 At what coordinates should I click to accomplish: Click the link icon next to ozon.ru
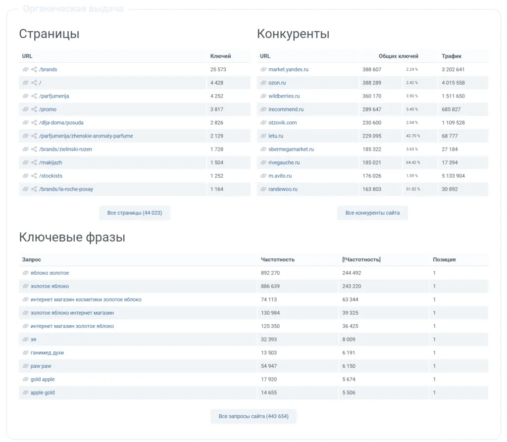263,83
